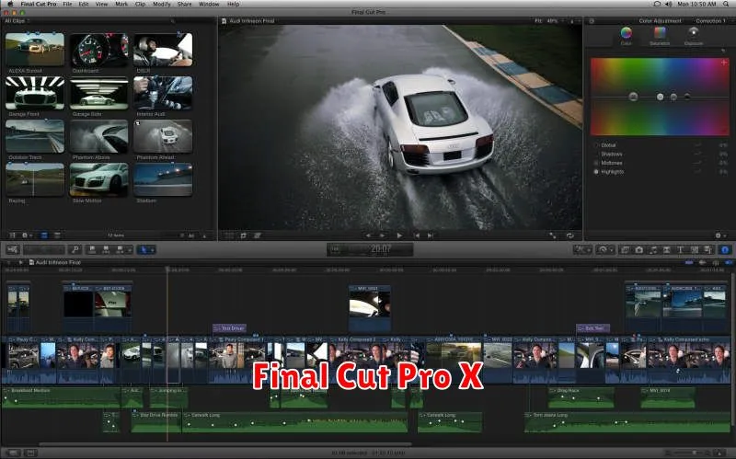The width and height of the screenshot is (736, 459).
Task: Play the viewer video
Action: pyautogui.click(x=399, y=235)
